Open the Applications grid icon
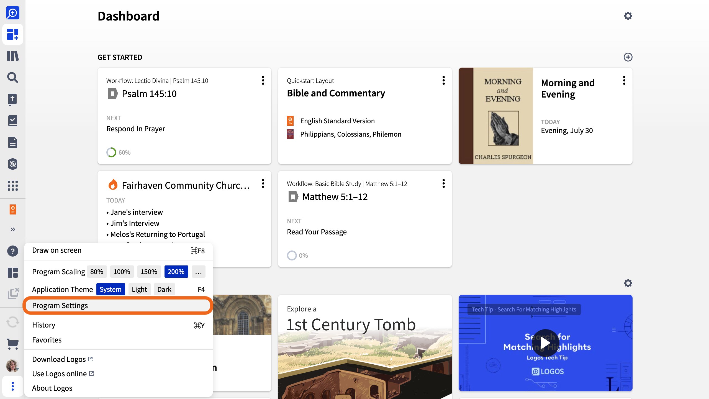Screen dimensions: 709x399 13,186
